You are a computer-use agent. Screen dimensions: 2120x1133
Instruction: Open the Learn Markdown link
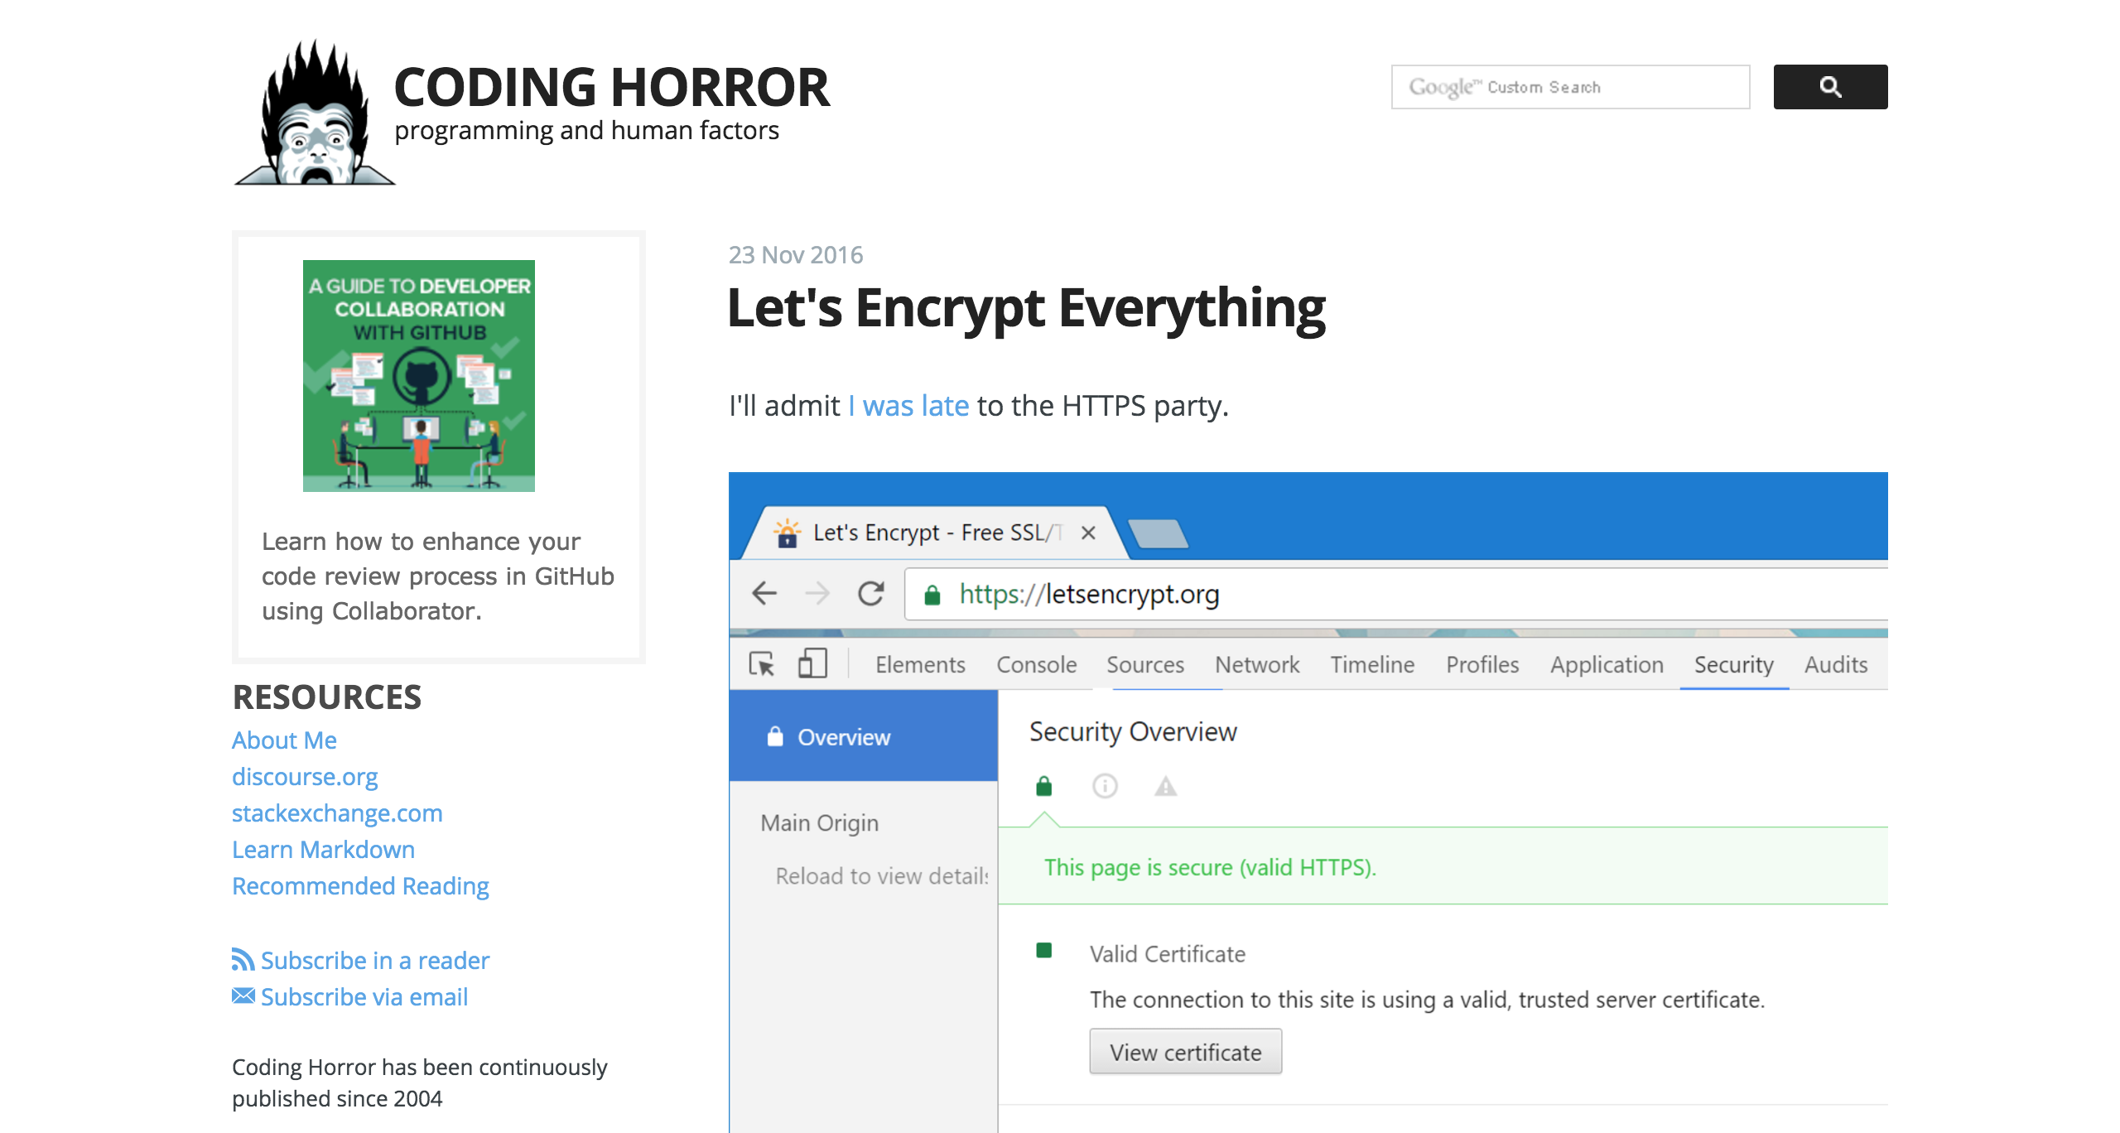pos(323,849)
